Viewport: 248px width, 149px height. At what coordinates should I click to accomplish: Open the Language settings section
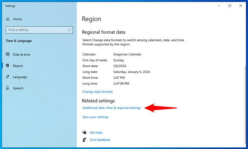pyautogui.click(x=20, y=77)
